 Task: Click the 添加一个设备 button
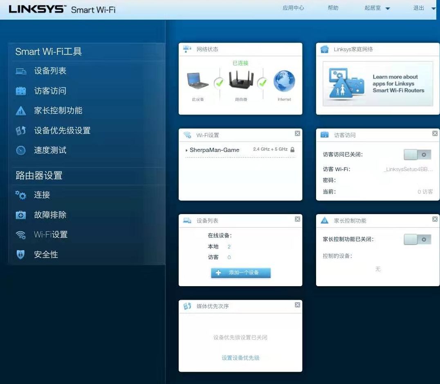click(x=241, y=273)
